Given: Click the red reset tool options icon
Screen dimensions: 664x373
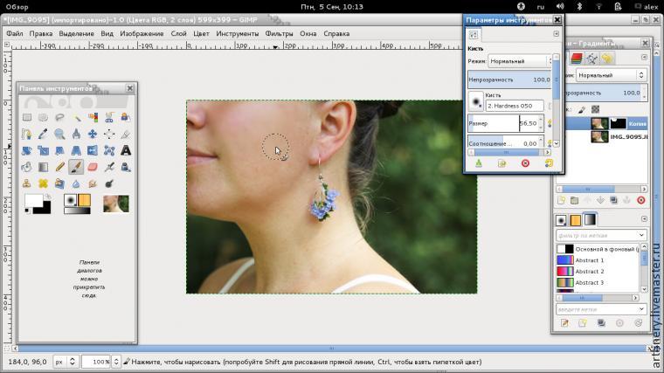Looking at the screenshot, I should pos(525,162).
